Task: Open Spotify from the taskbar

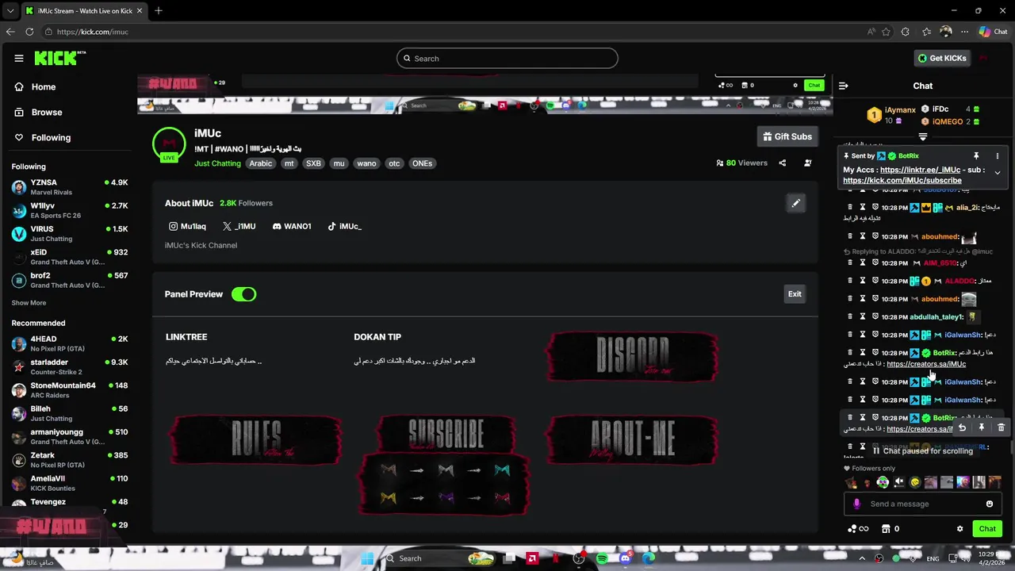Action: pyautogui.click(x=602, y=558)
